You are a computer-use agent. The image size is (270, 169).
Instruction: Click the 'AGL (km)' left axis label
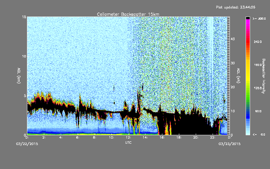19,76
